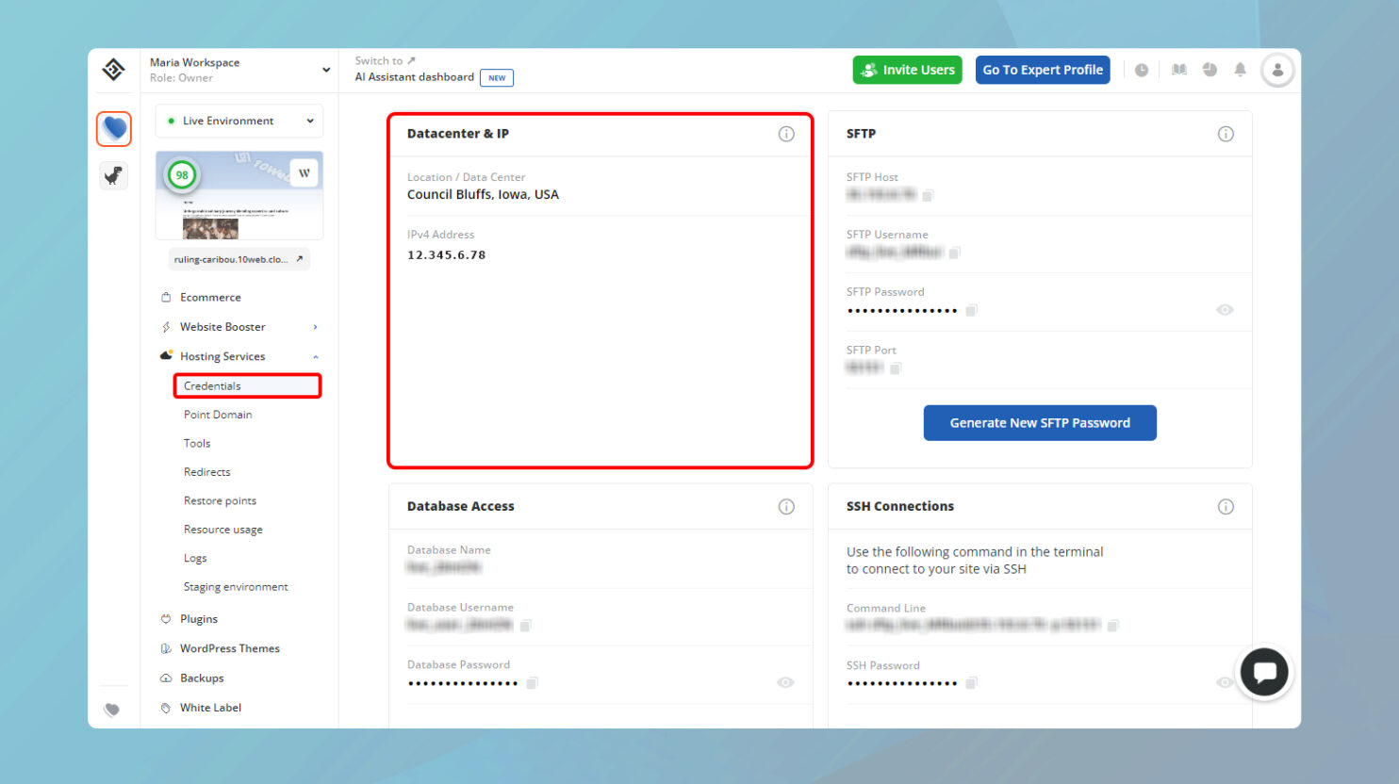1399x784 pixels.
Task: Open the WordPress badge on website preview
Action: click(x=304, y=172)
